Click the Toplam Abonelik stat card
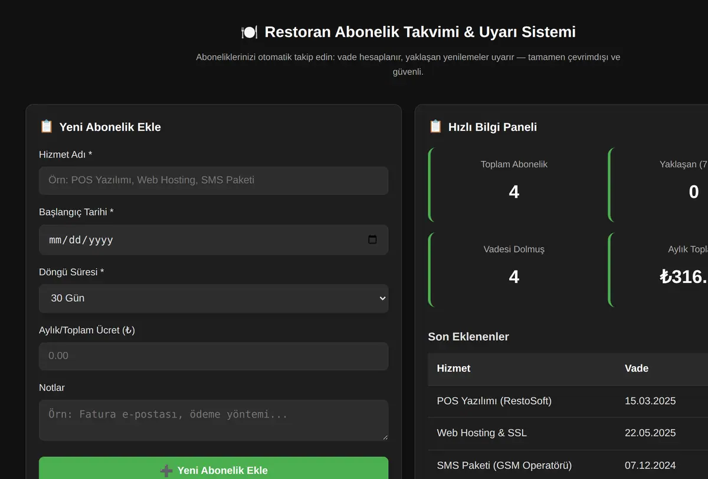Screen dimensions: 708x479 click(514, 184)
